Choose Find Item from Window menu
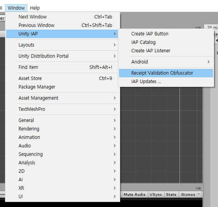218x207 pixels. 62,67
